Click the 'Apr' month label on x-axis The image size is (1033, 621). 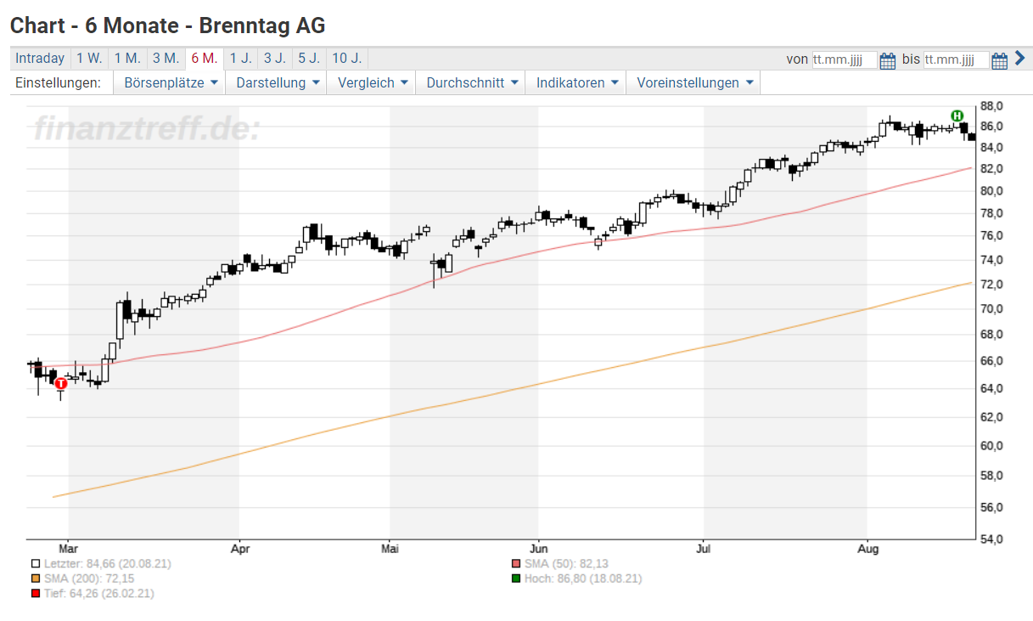[239, 549]
